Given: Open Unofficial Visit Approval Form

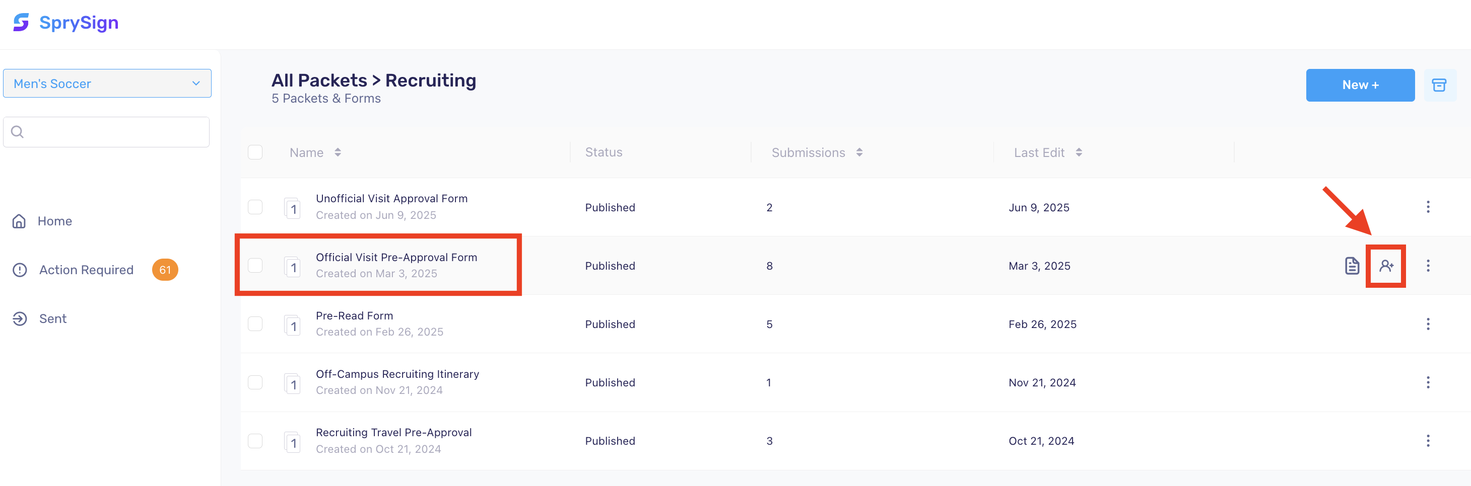Looking at the screenshot, I should click(x=391, y=199).
